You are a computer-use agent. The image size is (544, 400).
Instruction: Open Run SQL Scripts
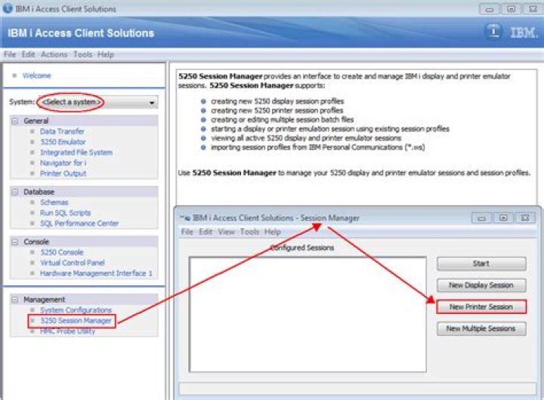point(65,213)
